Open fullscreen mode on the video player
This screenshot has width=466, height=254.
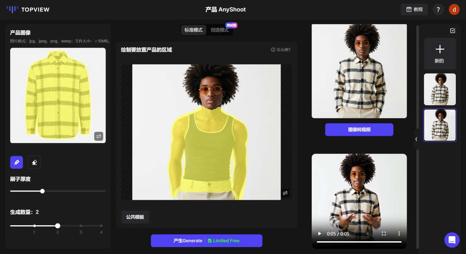pyautogui.click(x=384, y=234)
